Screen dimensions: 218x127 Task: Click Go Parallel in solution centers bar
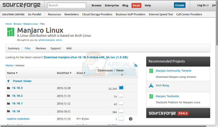(35, 14)
